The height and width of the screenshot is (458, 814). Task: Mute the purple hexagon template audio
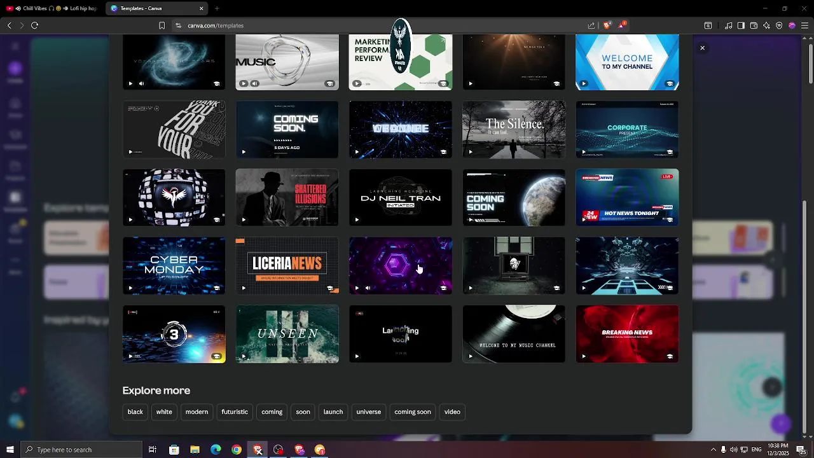click(x=368, y=288)
